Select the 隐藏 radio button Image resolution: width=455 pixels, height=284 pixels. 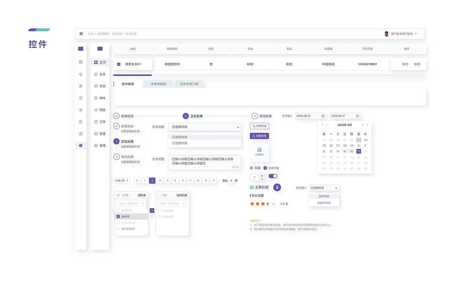coord(252,168)
